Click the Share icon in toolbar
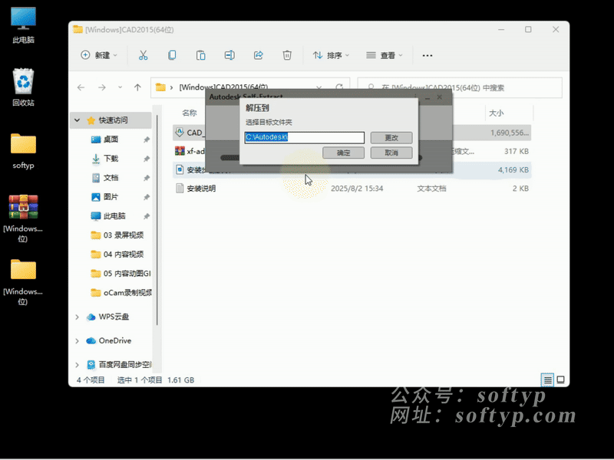 tap(258, 55)
